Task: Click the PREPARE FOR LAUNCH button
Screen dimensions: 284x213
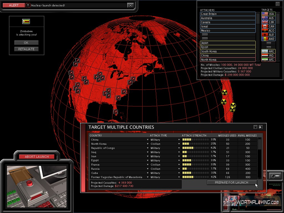Action: [x=232, y=182]
